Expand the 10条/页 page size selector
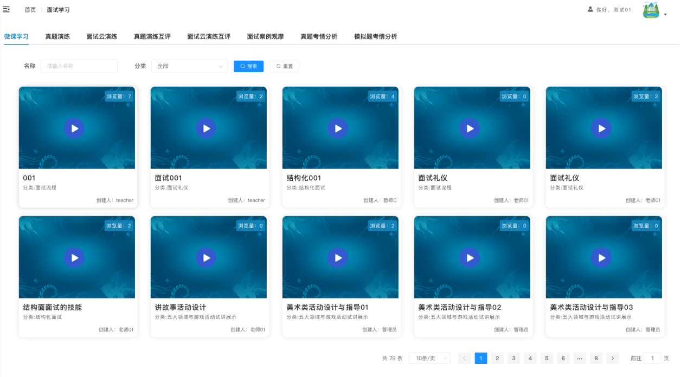Viewport: 687px width, 377px height. pyautogui.click(x=429, y=359)
